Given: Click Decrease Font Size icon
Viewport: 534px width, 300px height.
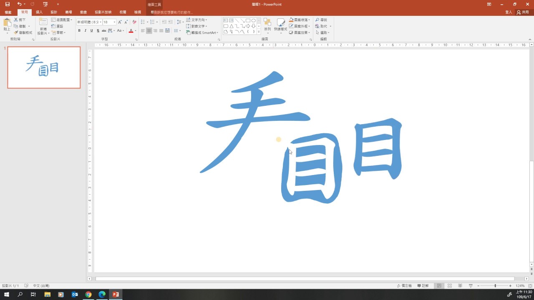Looking at the screenshot, I should coord(126,22).
